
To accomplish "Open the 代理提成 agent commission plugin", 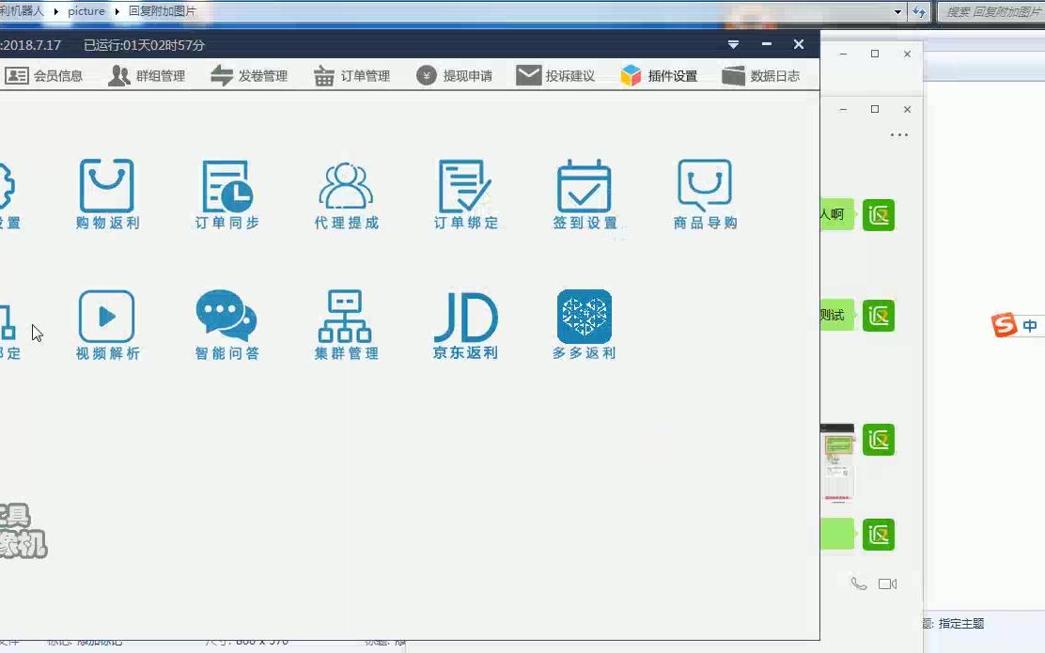I will pos(346,194).
